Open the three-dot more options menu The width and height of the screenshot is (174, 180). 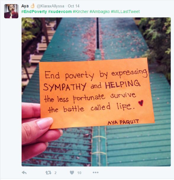[x=96, y=172]
